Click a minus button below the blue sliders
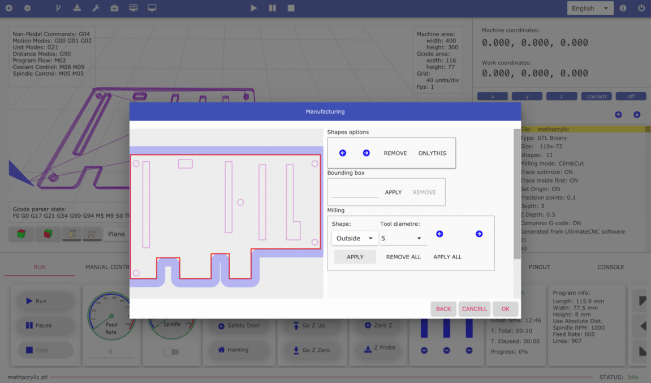The height and width of the screenshot is (383, 651). click(424, 351)
